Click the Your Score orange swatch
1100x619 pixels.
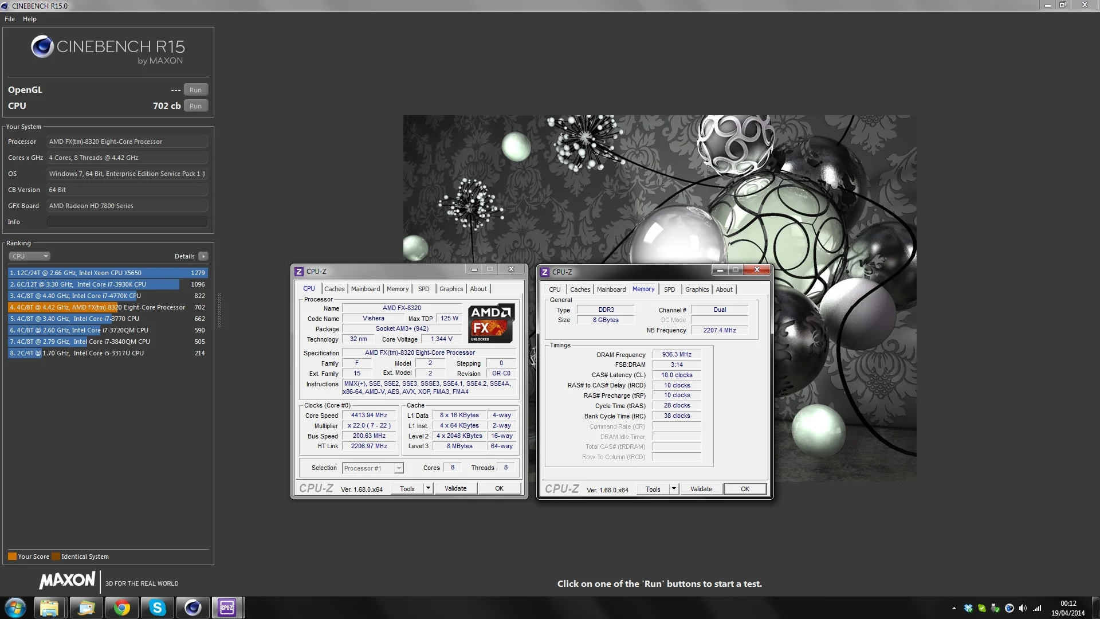point(12,557)
